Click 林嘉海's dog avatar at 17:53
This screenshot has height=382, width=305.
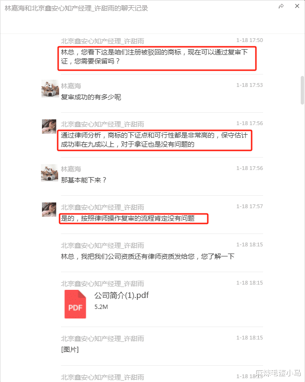point(50,89)
